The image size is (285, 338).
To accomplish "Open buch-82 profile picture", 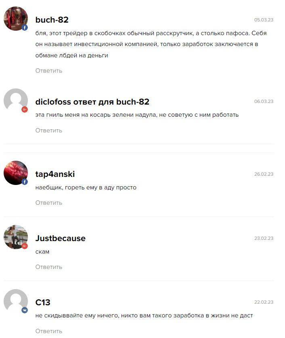I will click(x=16, y=19).
